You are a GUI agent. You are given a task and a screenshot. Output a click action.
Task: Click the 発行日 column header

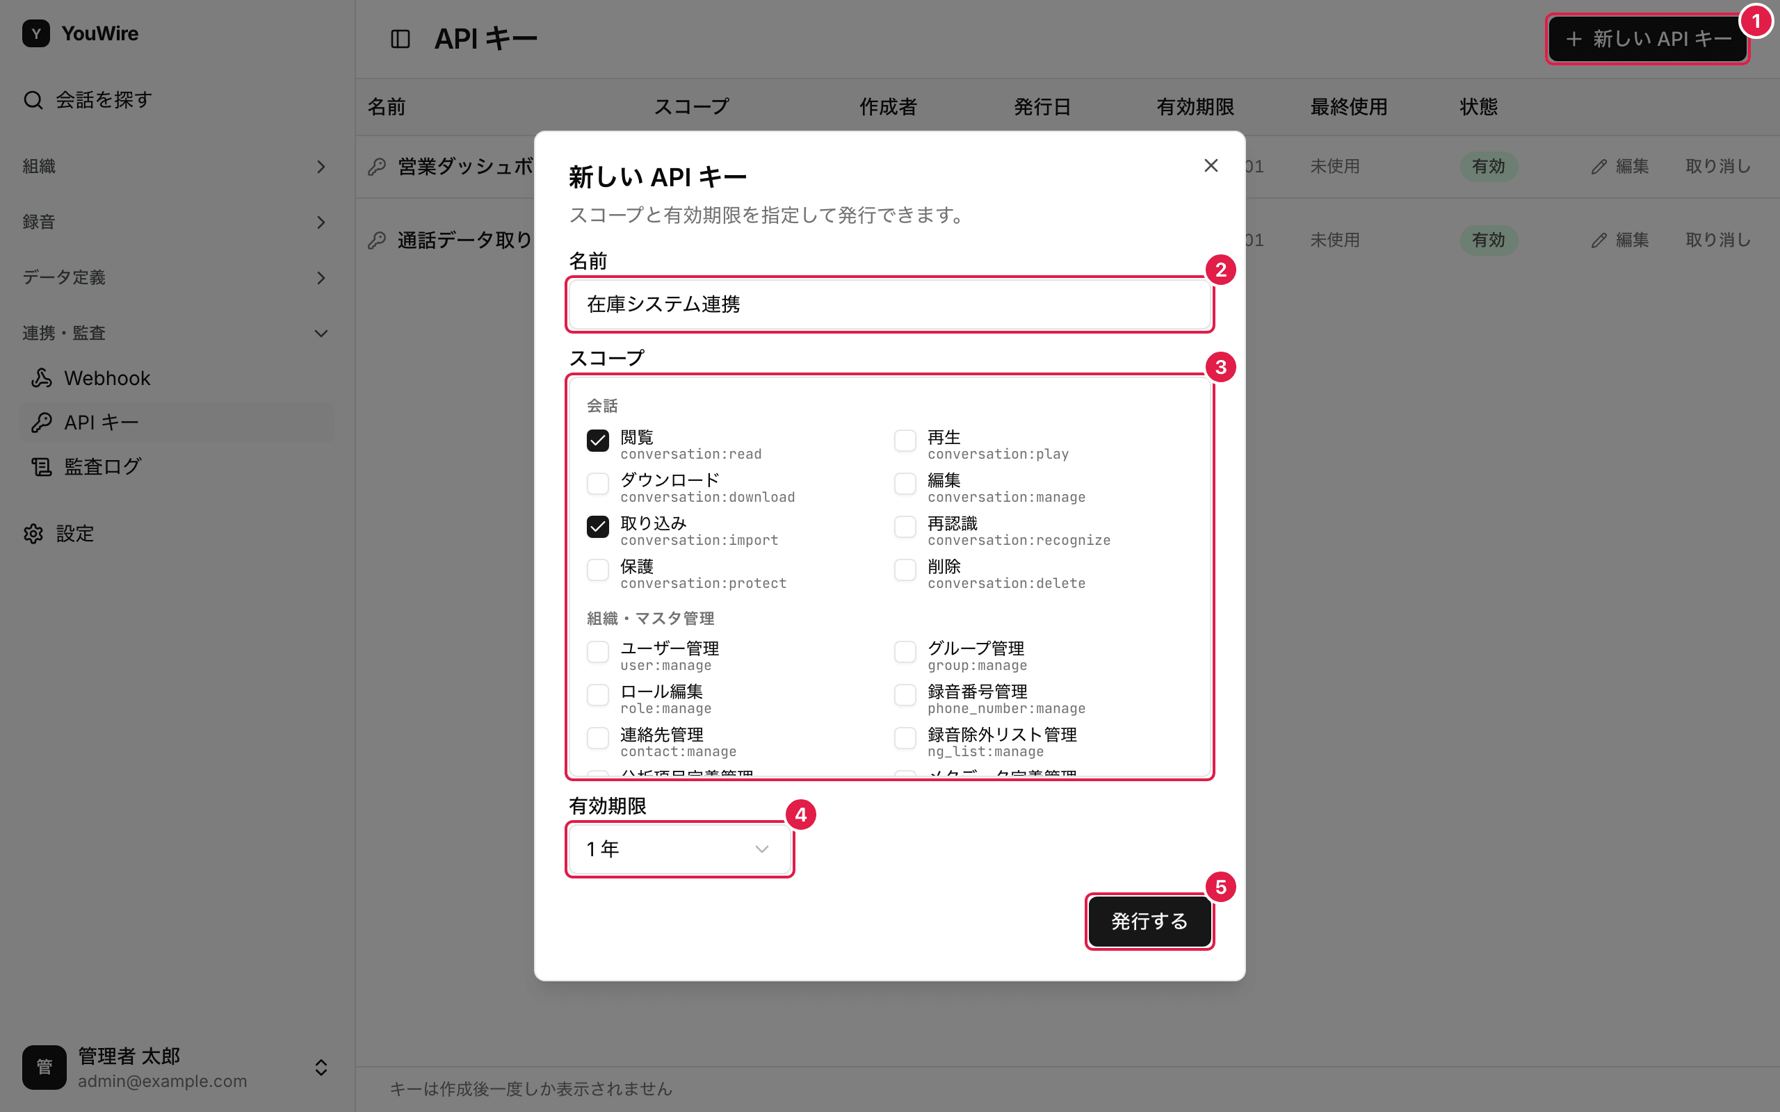[x=1042, y=107]
